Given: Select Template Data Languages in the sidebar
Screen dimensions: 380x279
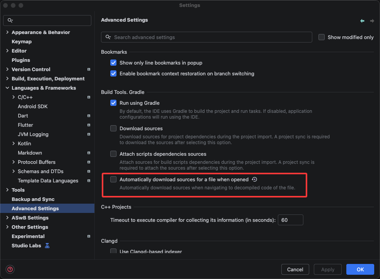Looking at the screenshot, I should click(x=48, y=181).
